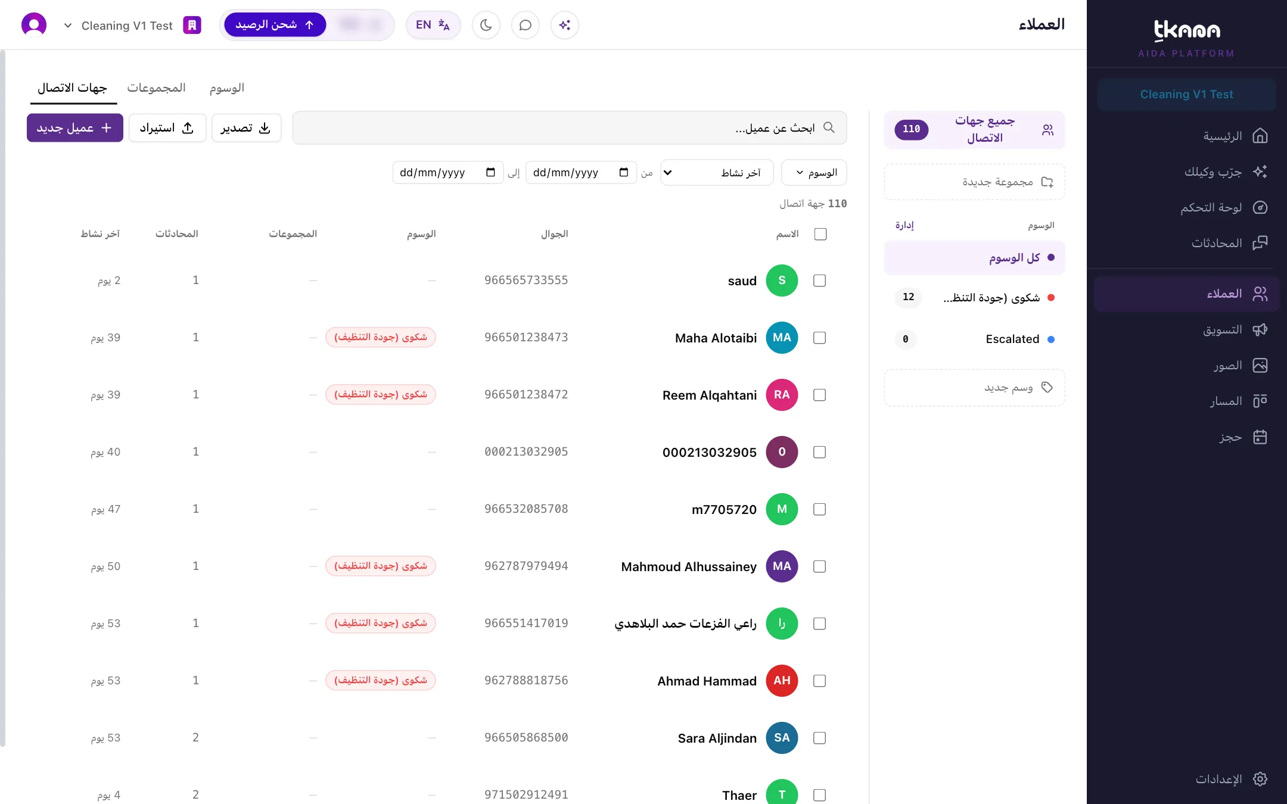1287x804 pixels.
Task: Select the Escalated tag filter
Action: pyautogui.click(x=974, y=339)
